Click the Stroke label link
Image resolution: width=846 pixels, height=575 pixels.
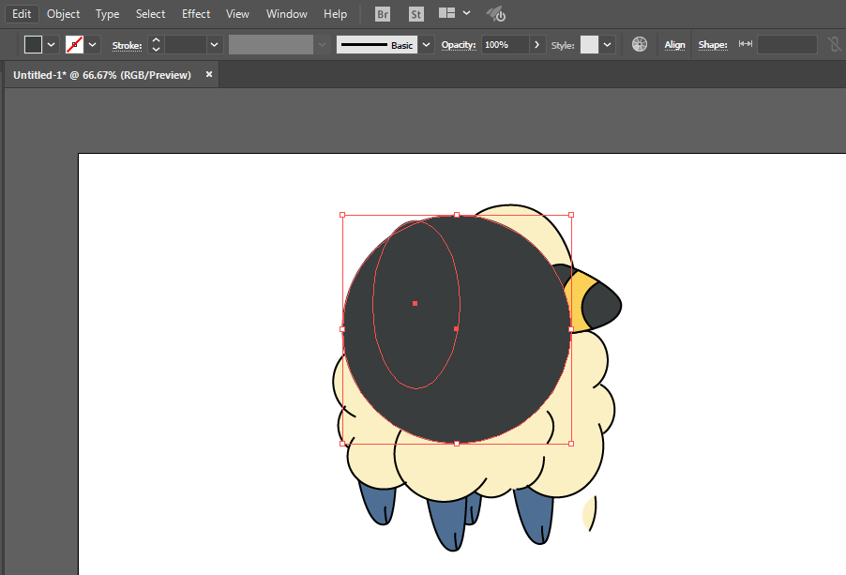click(x=127, y=45)
